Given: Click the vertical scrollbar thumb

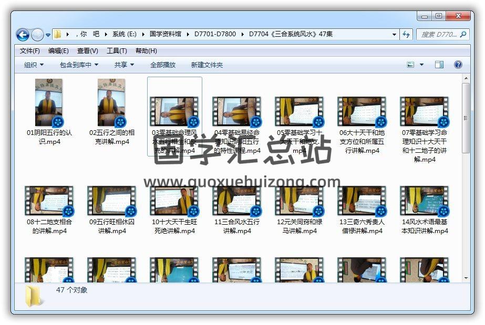Looking at the screenshot, I should click(466, 118).
